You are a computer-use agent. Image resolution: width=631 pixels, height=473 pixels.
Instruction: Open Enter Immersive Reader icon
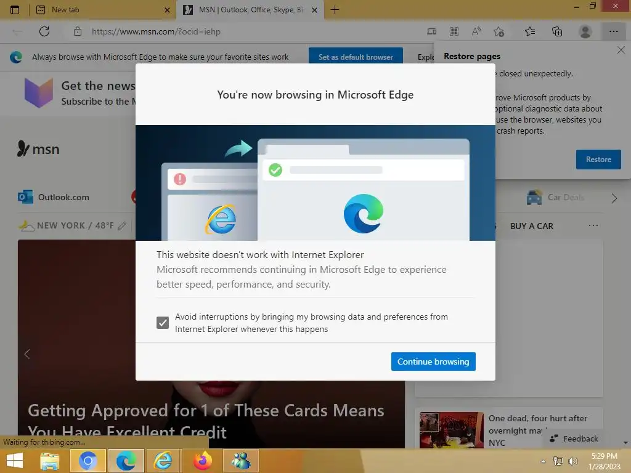click(x=431, y=31)
